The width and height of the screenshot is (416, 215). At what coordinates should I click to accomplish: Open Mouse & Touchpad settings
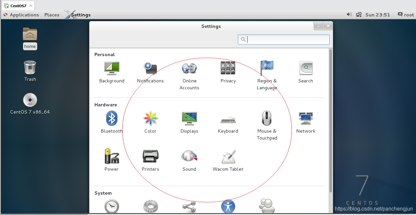(x=267, y=126)
